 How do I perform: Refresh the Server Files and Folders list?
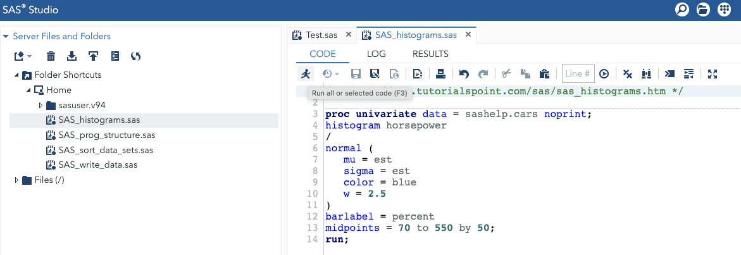135,56
